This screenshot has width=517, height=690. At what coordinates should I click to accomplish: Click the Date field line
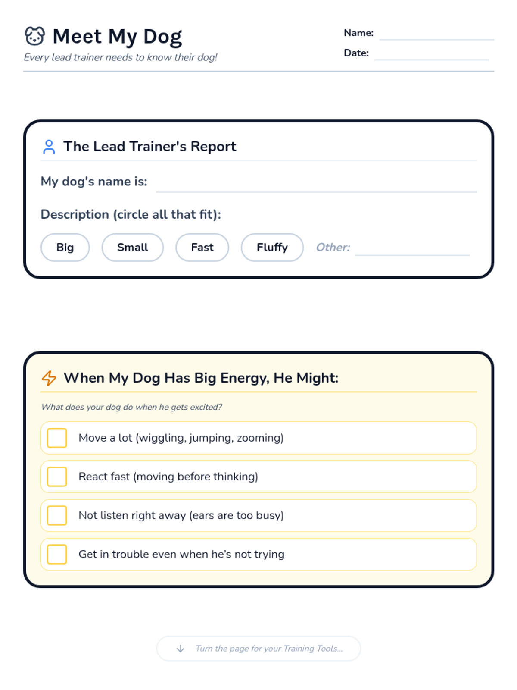[x=432, y=54]
